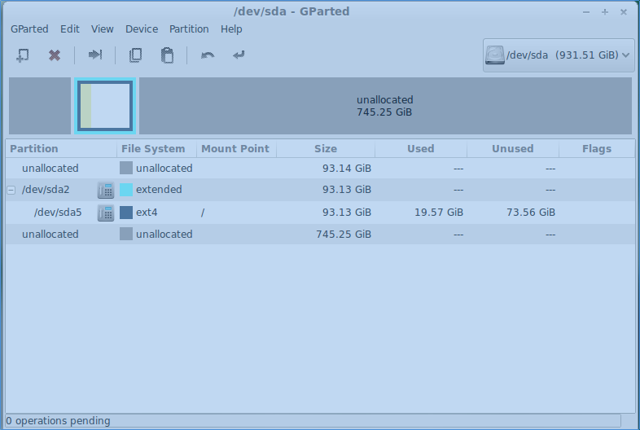This screenshot has height=430, width=640.
Task: Select the small leading unallocated block in disk map
Action: 40,106
